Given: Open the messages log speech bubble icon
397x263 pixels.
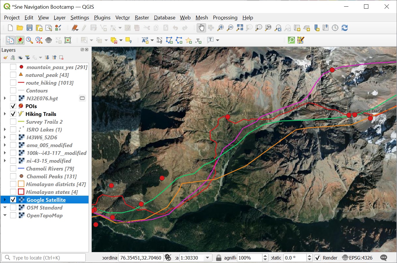Looking at the screenshot, I should pos(384,258).
